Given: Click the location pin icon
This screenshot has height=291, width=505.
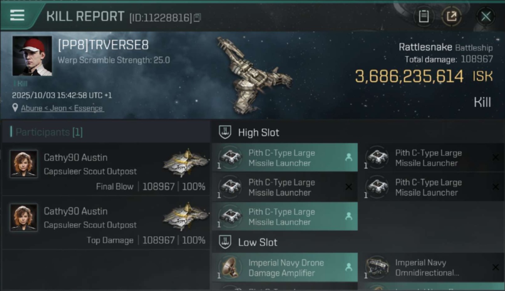Looking at the screenshot, I should [15, 108].
